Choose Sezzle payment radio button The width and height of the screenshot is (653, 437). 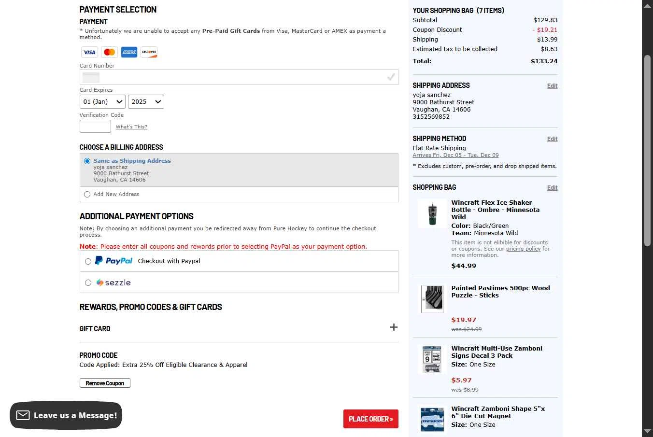88,282
